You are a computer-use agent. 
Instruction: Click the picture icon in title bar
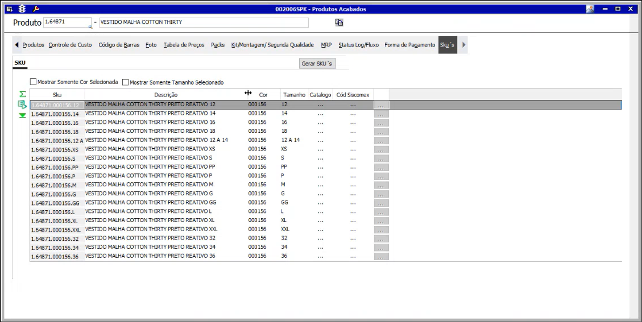point(590,9)
